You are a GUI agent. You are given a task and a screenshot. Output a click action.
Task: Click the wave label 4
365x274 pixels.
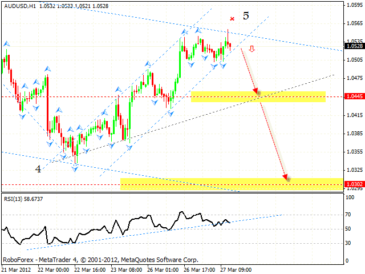click(38, 169)
